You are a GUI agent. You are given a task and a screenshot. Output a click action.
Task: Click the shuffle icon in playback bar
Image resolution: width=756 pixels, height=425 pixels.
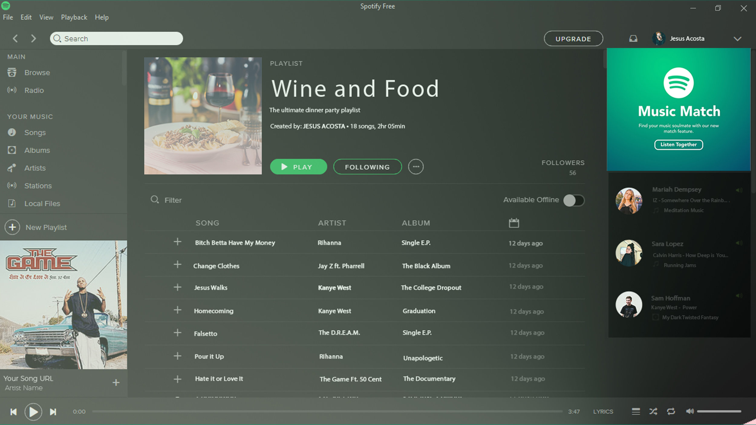click(653, 411)
